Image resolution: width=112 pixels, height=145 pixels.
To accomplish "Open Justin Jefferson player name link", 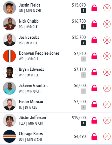I will click(x=32, y=118).
